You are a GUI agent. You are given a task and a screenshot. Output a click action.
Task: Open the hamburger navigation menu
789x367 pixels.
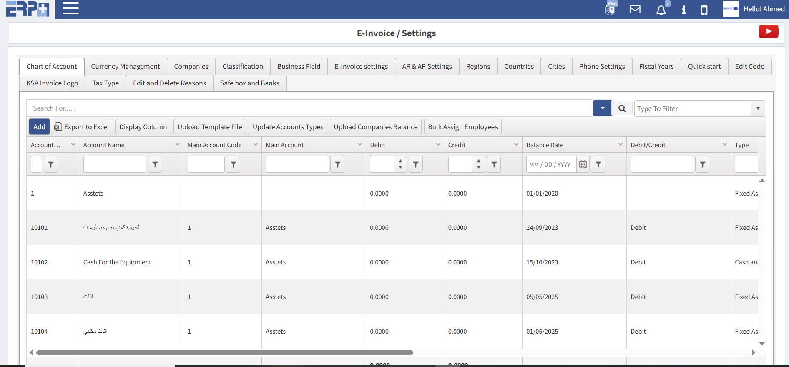[70, 8]
